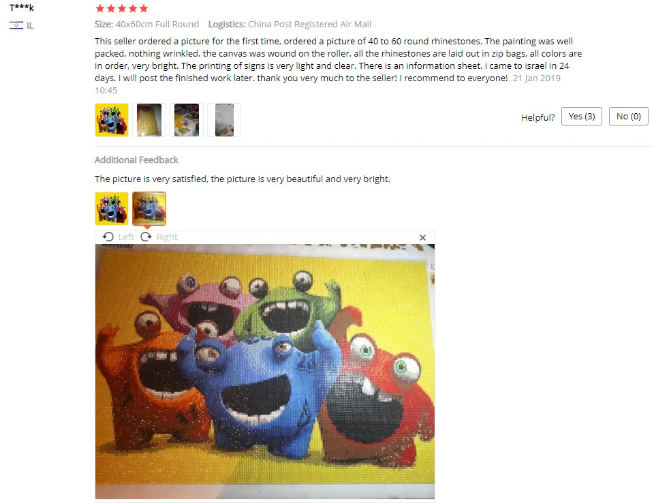Click the IL country label

click(x=30, y=25)
